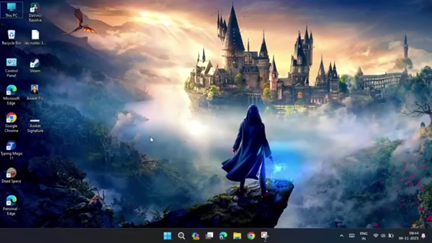Show hidden system tray icons
The height and width of the screenshot is (243, 432).
pyautogui.click(x=342, y=236)
